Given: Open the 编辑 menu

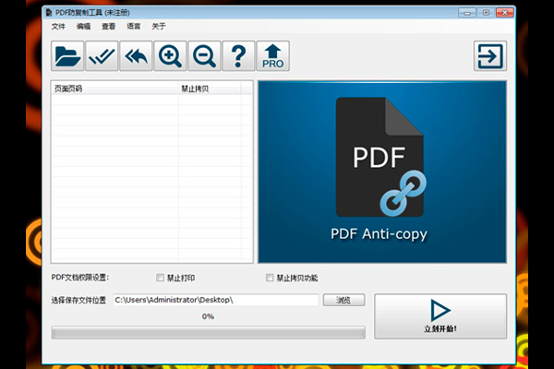Looking at the screenshot, I should pyautogui.click(x=83, y=26).
